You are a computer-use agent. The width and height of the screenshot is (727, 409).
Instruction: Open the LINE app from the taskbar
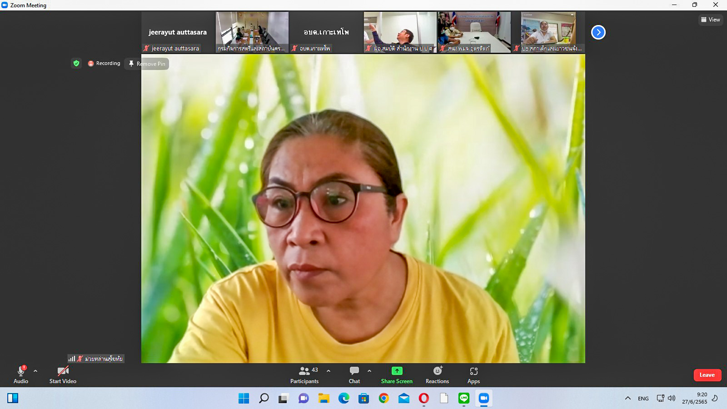tap(464, 399)
